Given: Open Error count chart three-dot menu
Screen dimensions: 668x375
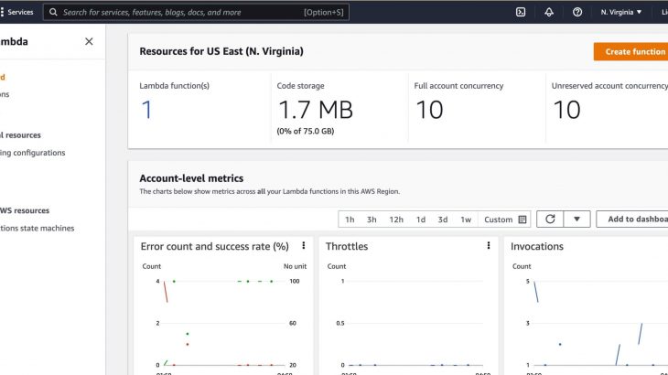Looking at the screenshot, I should pyautogui.click(x=303, y=246).
